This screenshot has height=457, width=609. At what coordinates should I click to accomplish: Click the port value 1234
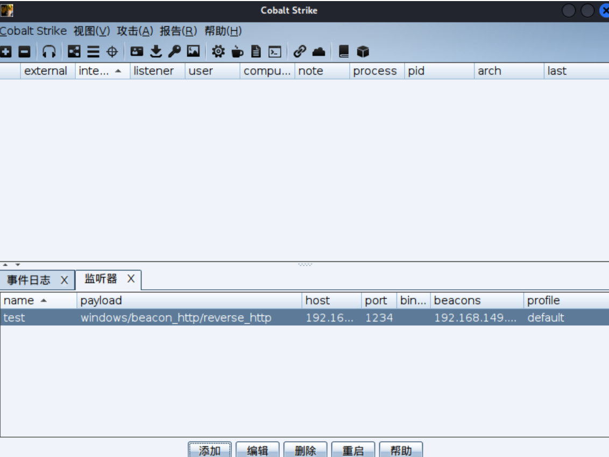pos(379,318)
